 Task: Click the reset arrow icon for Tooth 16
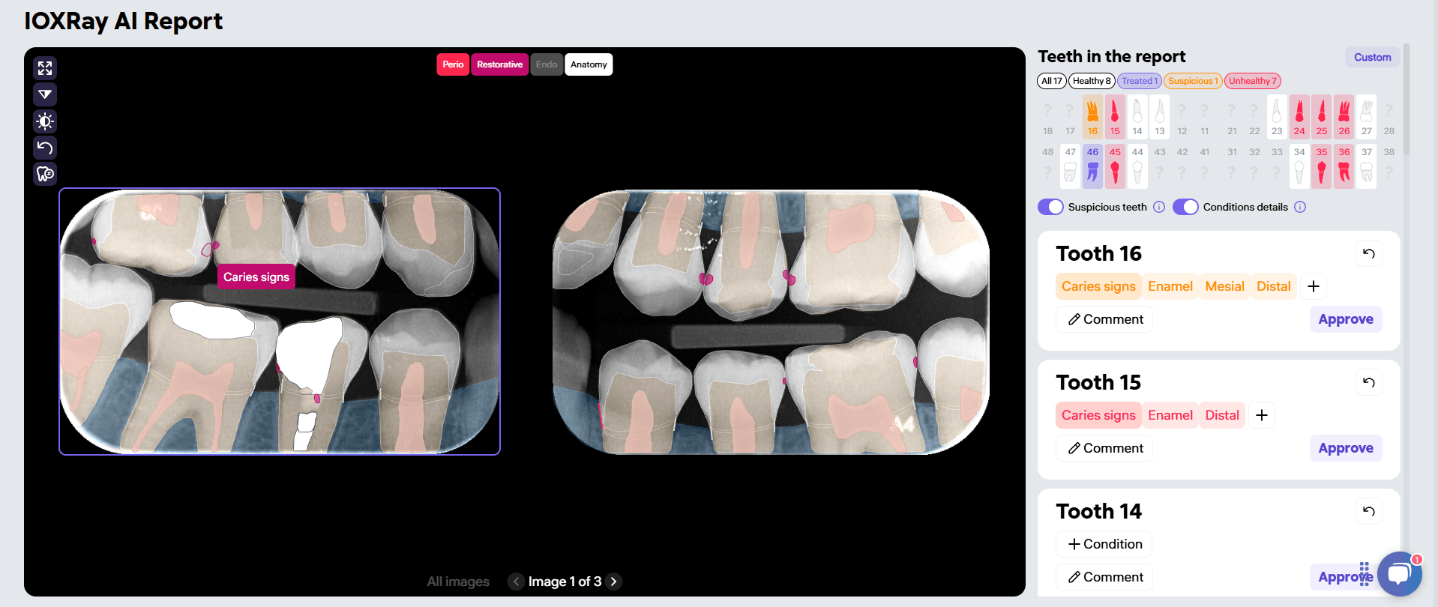click(1368, 253)
